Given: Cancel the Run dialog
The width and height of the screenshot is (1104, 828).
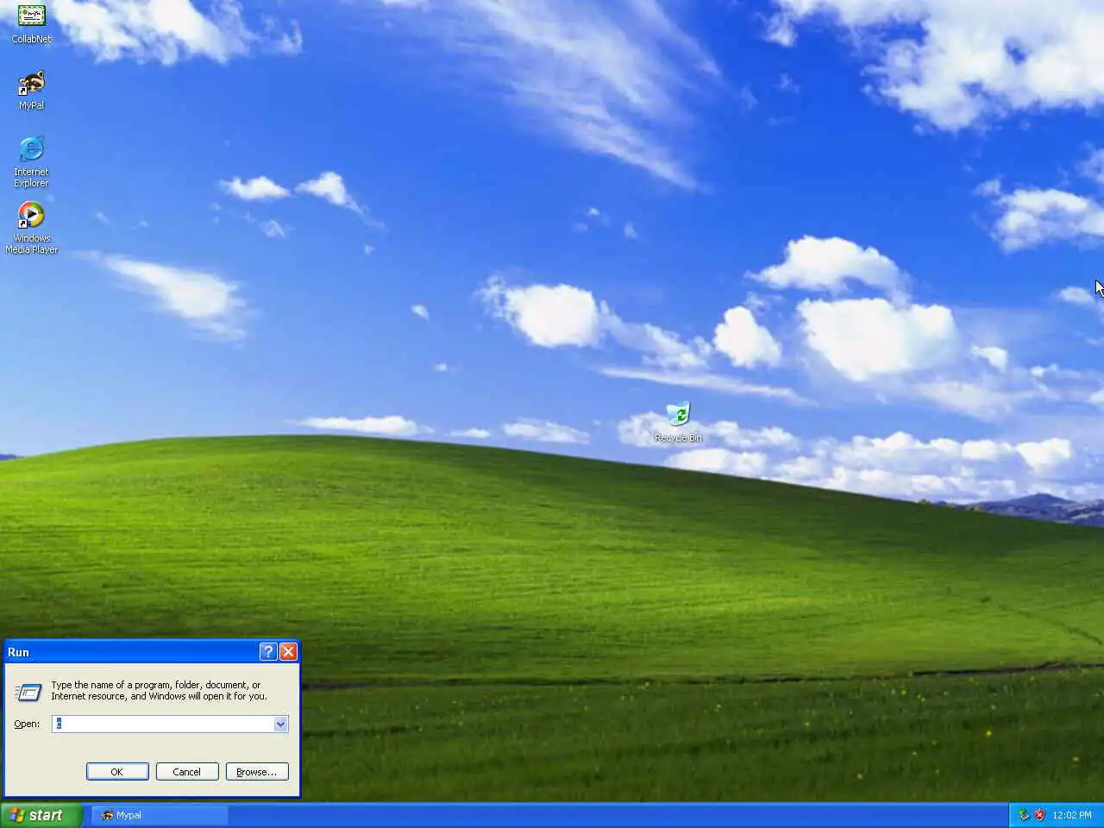Looking at the screenshot, I should click(x=186, y=772).
